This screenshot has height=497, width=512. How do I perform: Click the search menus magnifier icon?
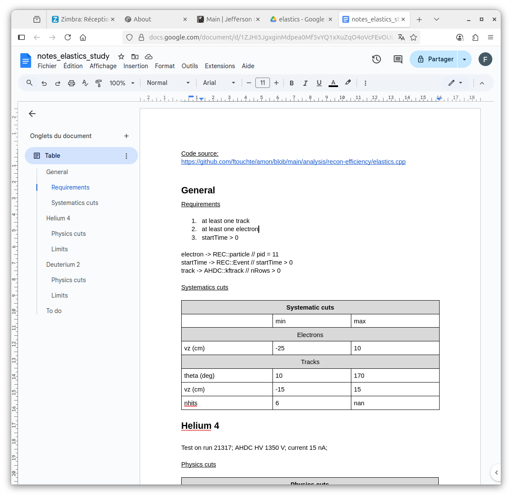pos(30,83)
